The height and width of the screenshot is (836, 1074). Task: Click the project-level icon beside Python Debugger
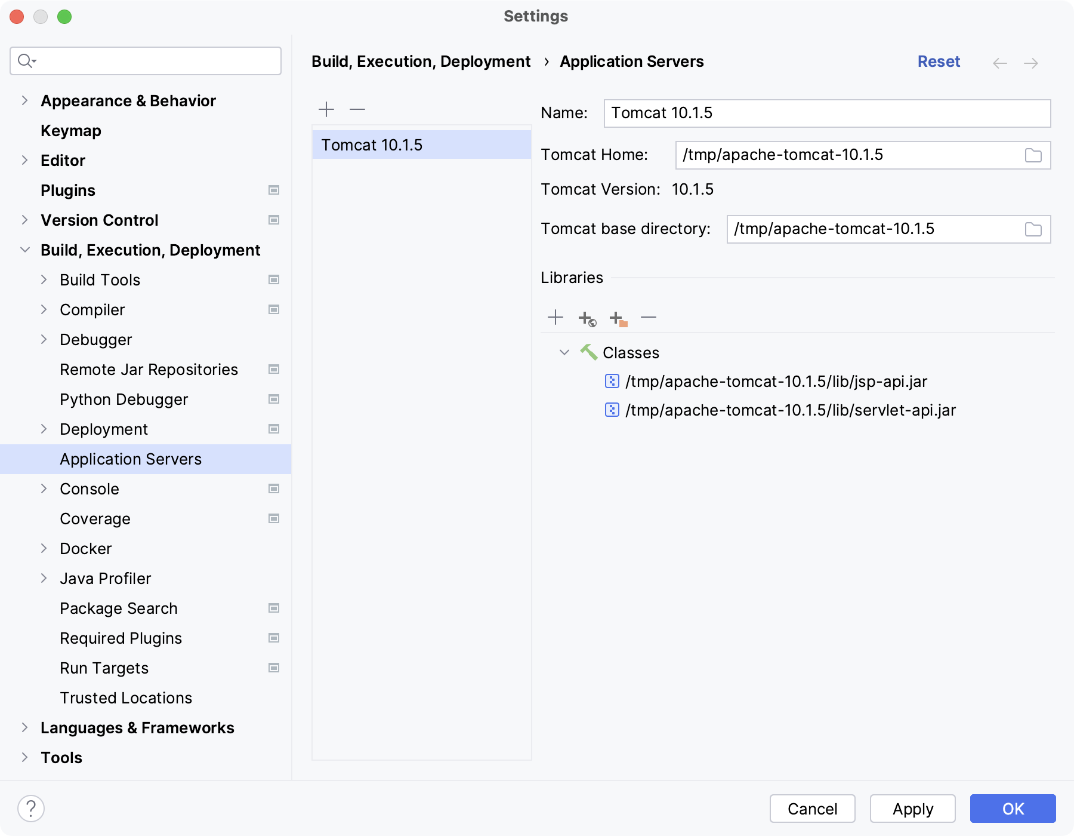coord(274,399)
